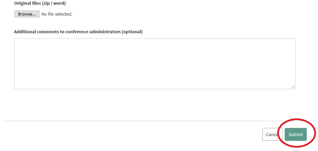318x151 pixels.
Task: Click the white outlined Cancel button
Action: pyautogui.click(x=272, y=134)
